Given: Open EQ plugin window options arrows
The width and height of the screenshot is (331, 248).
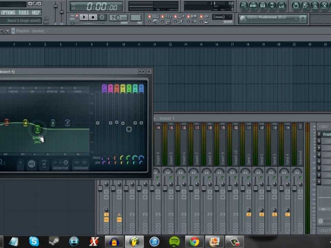Looking at the screenshot, I should click(x=142, y=72).
